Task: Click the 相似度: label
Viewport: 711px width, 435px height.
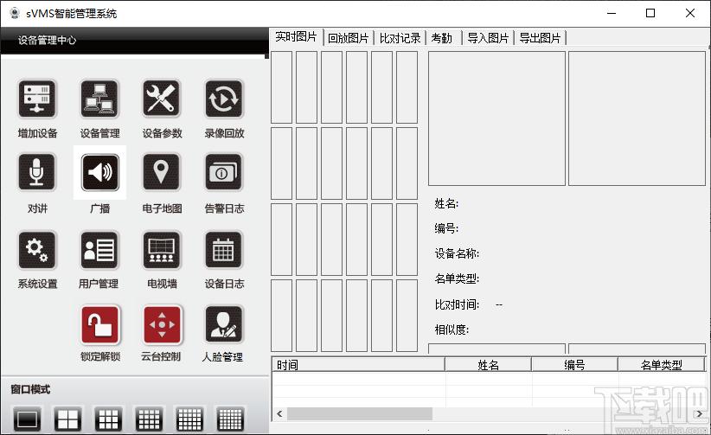Action: point(452,329)
